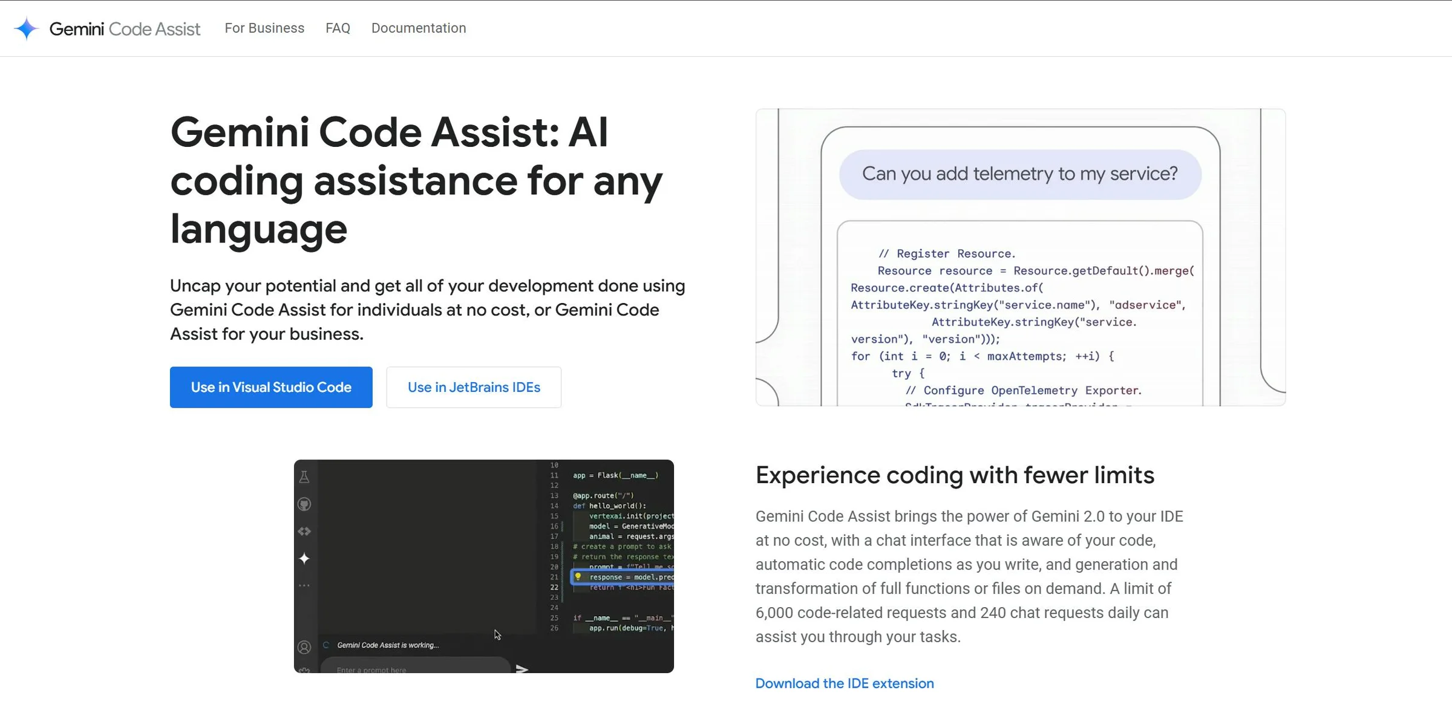Click the GitHub icon in demo sidebar
The width and height of the screenshot is (1452, 719).
[x=304, y=504]
